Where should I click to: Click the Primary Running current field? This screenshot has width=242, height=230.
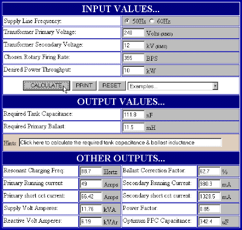[91, 184]
